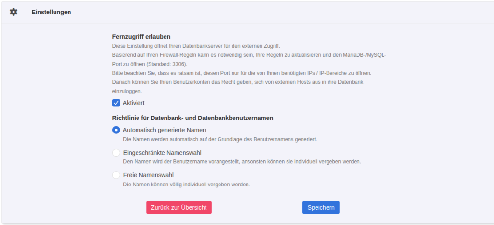Click the Zurück zur Übersicht button
The height and width of the screenshot is (225, 494).
179,208
